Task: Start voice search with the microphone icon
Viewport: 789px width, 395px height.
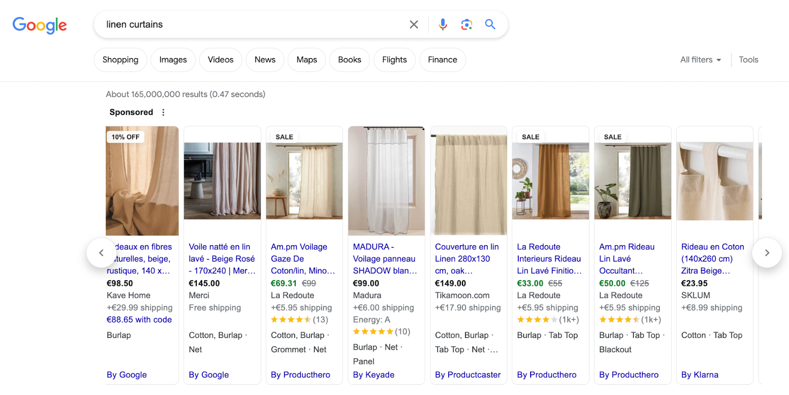Action: 443,25
